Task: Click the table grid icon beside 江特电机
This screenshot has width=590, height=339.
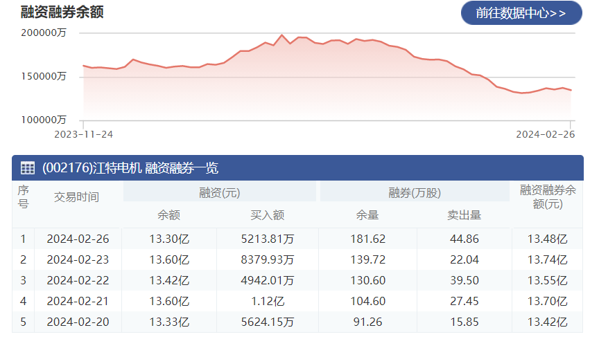Action: point(28,167)
